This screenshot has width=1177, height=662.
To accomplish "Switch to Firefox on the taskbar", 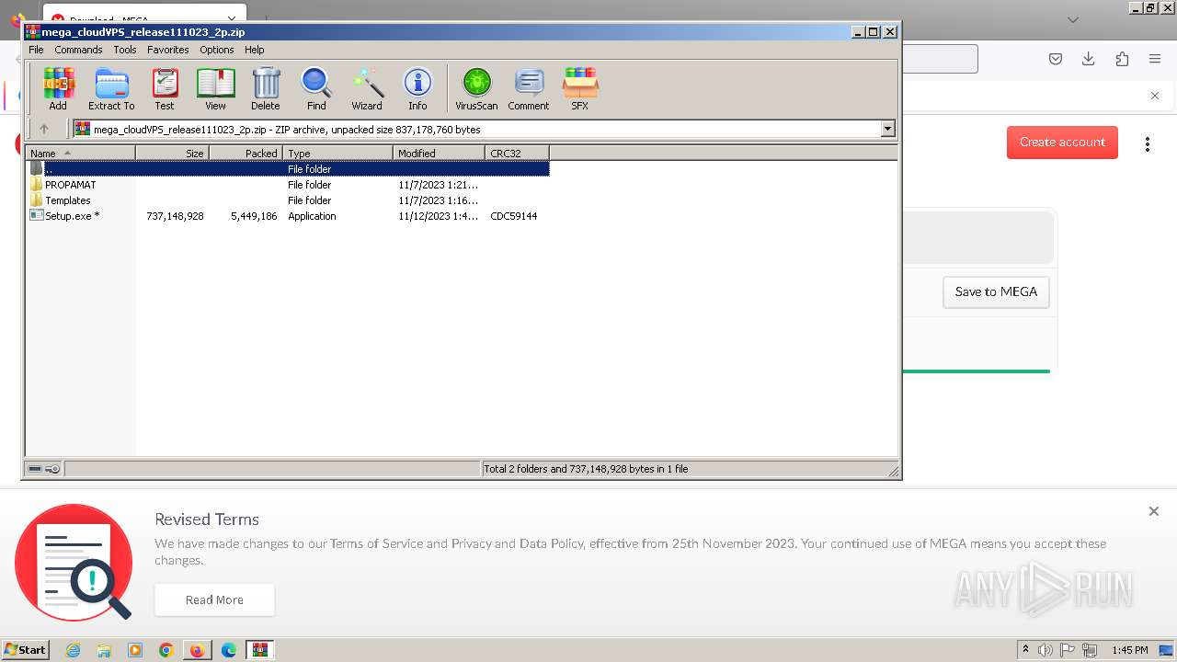I will coord(197,650).
